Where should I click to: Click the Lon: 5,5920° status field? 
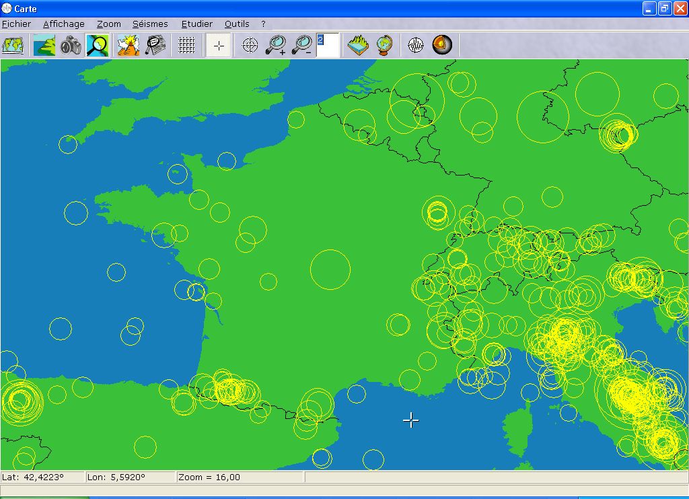coord(131,477)
